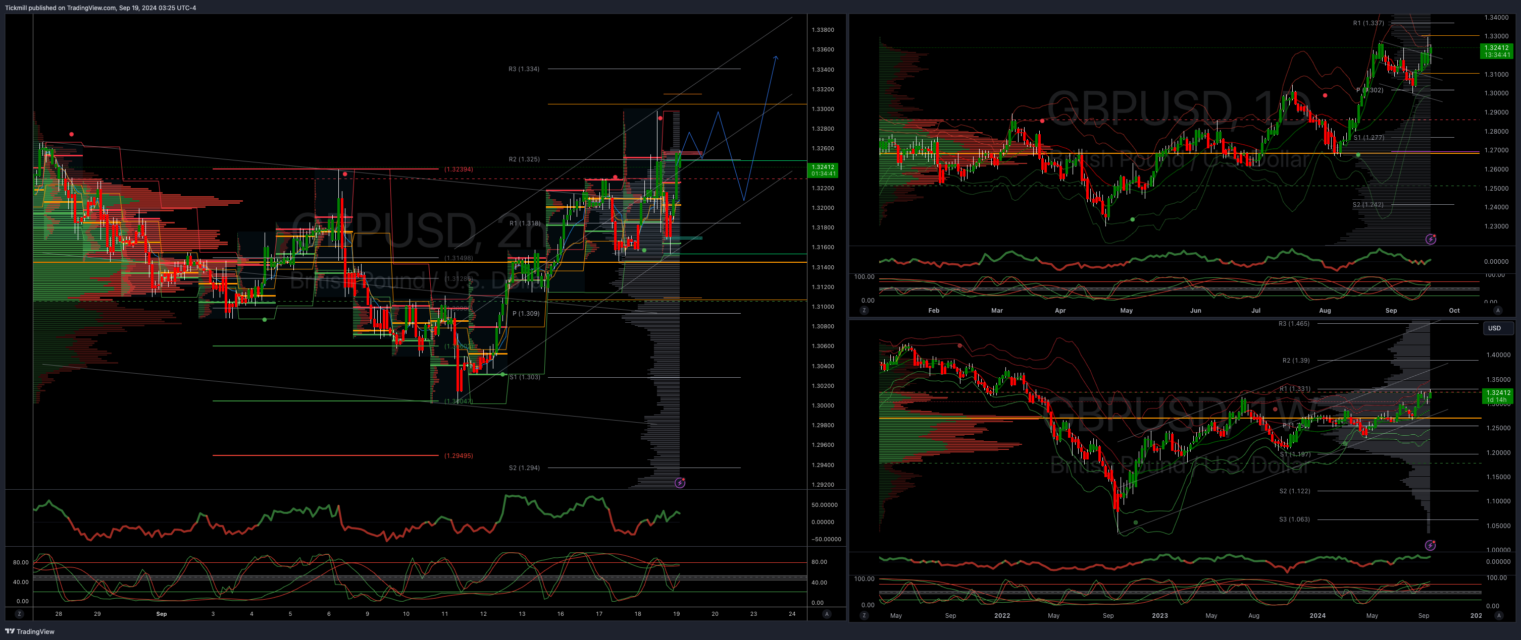Viewport: 1521px width, 640px height.
Task: Click the 24 date label on 2h chart axis
Action: click(792, 614)
